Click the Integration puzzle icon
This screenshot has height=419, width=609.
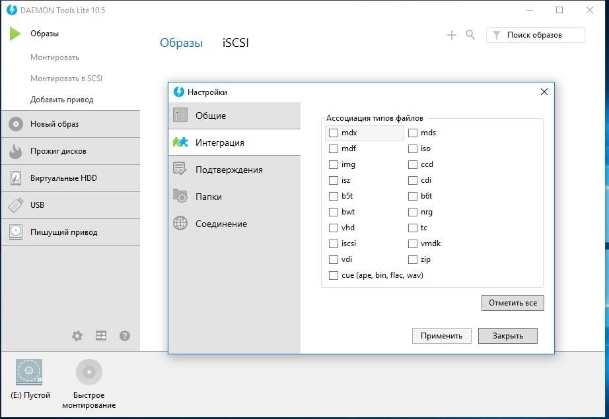point(180,143)
